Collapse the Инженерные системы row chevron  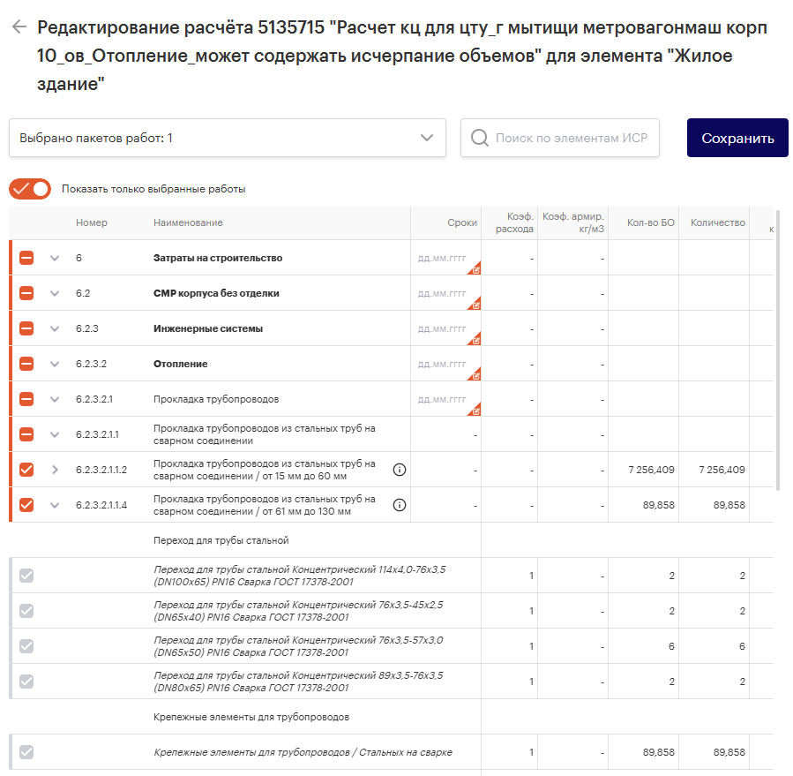click(55, 328)
